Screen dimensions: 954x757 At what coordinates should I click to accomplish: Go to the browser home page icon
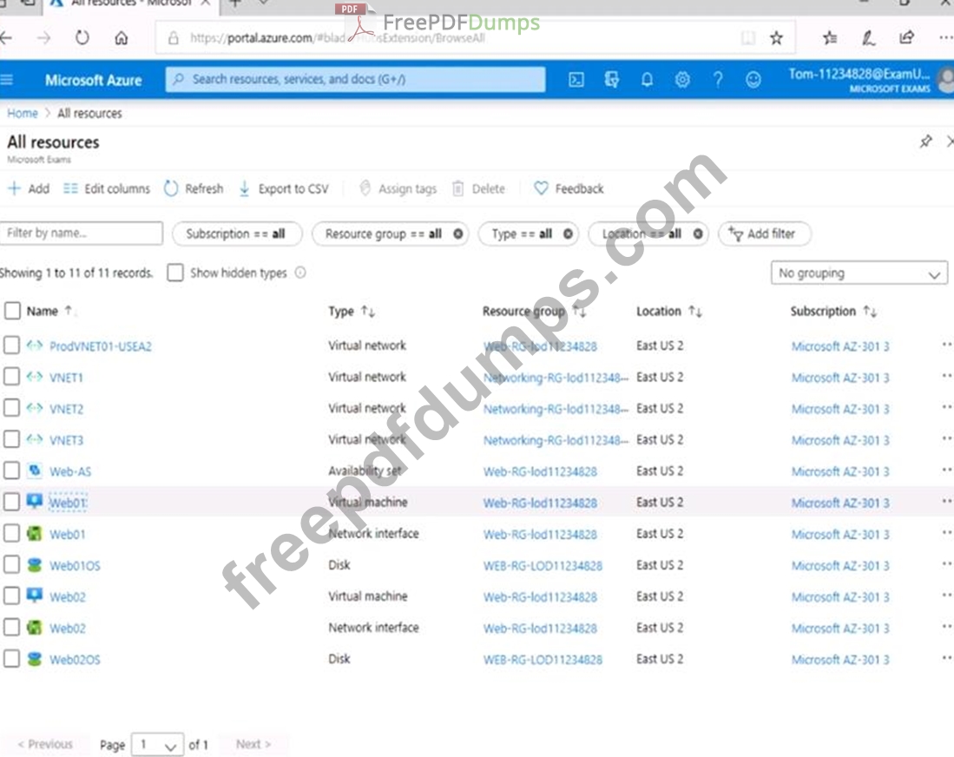coord(121,37)
